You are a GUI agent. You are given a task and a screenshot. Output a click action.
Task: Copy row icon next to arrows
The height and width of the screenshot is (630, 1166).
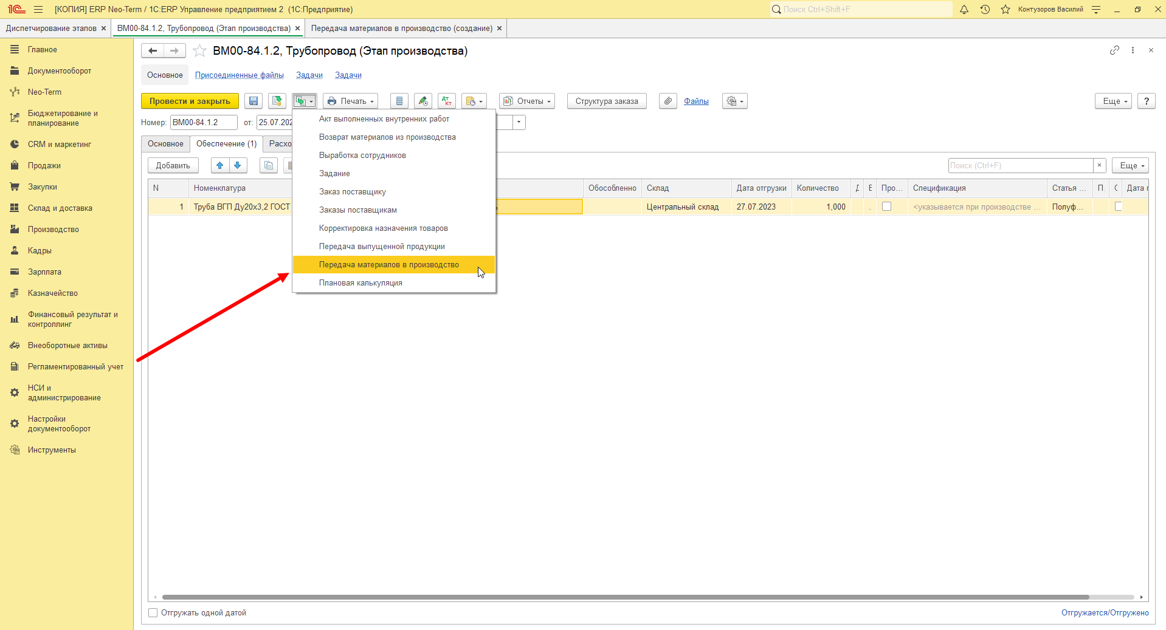coord(269,165)
